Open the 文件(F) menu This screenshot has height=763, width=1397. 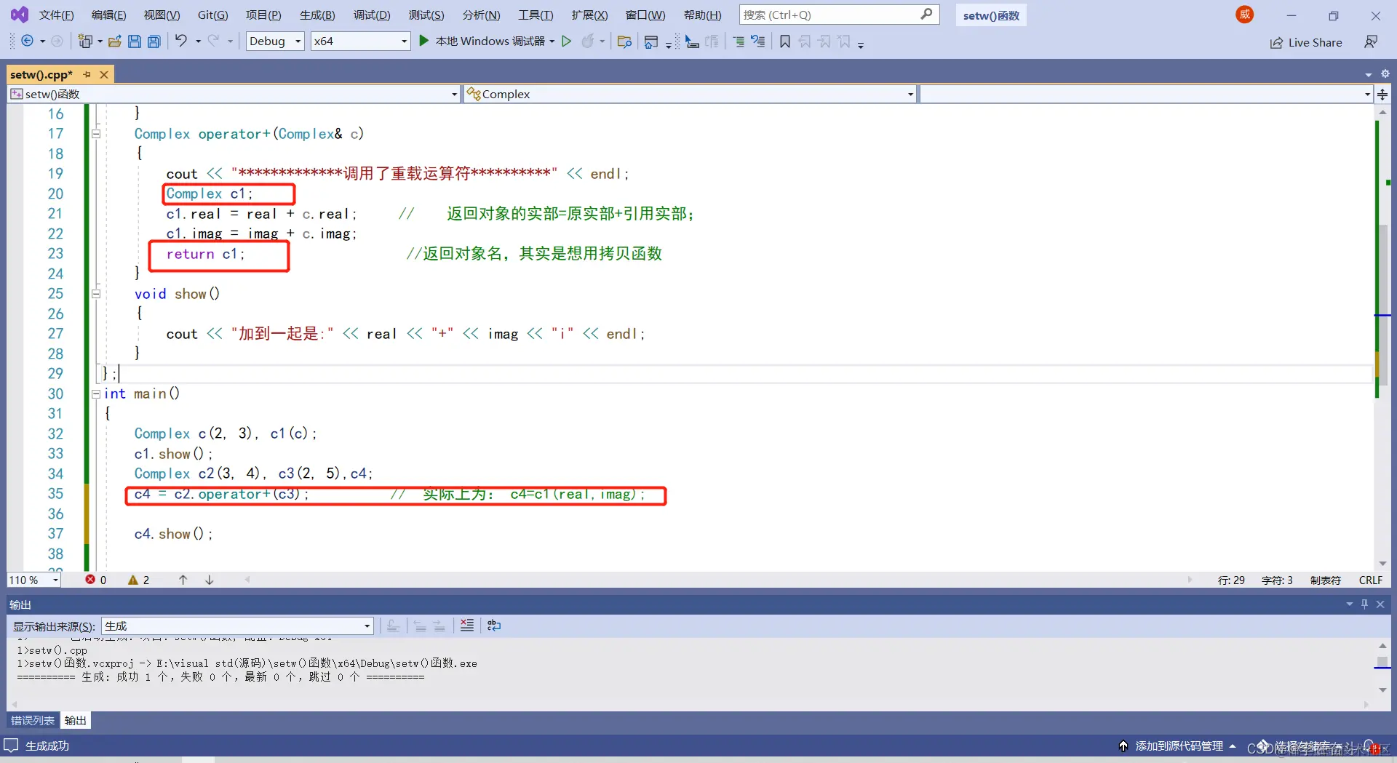click(57, 15)
